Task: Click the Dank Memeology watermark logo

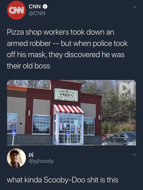Action: [x=127, y=91]
